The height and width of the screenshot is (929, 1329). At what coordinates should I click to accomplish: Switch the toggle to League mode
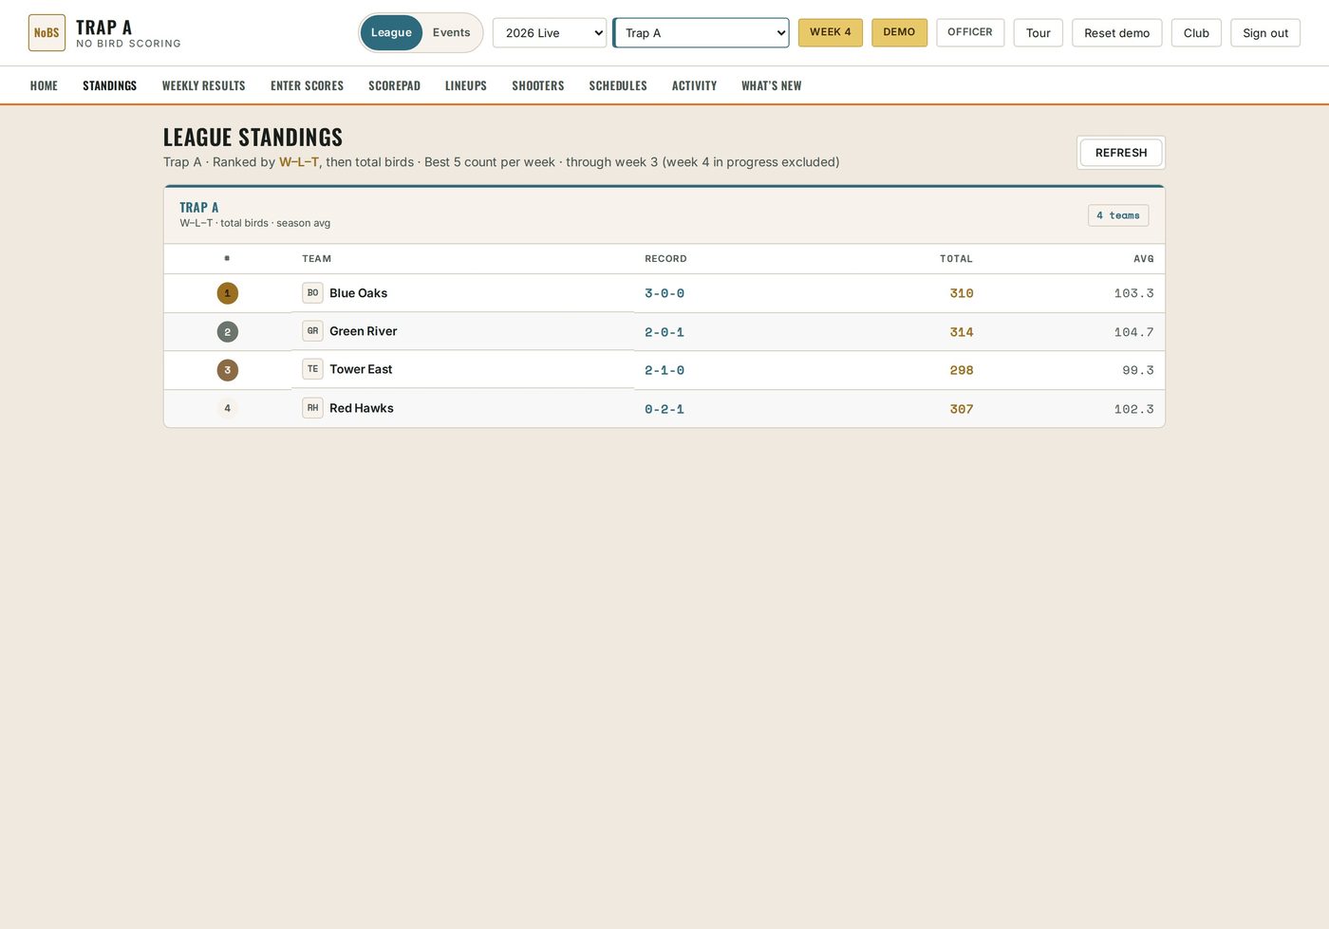pos(391,32)
